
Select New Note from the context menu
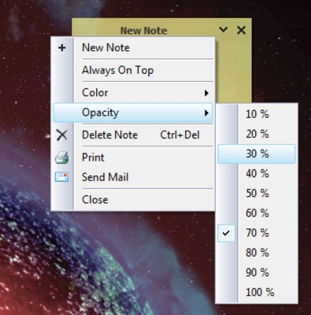pyautogui.click(x=133, y=48)
